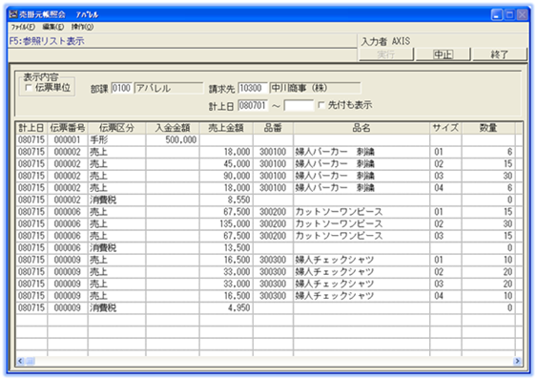Click the scroll right arrow of the table
537x380 pixels.
[517, 361]
